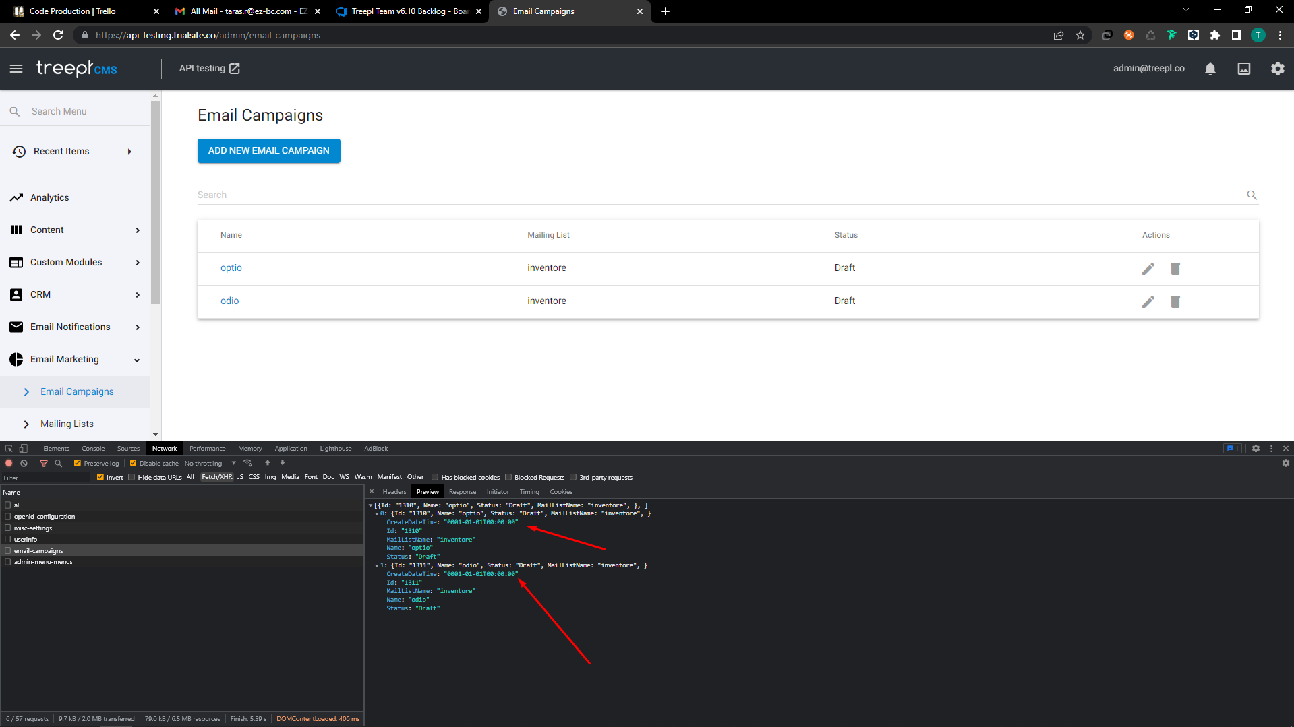The image size is (1294, 727).
Task: Collapse the second JSON object 1 in preview
Action: [377, 566]
